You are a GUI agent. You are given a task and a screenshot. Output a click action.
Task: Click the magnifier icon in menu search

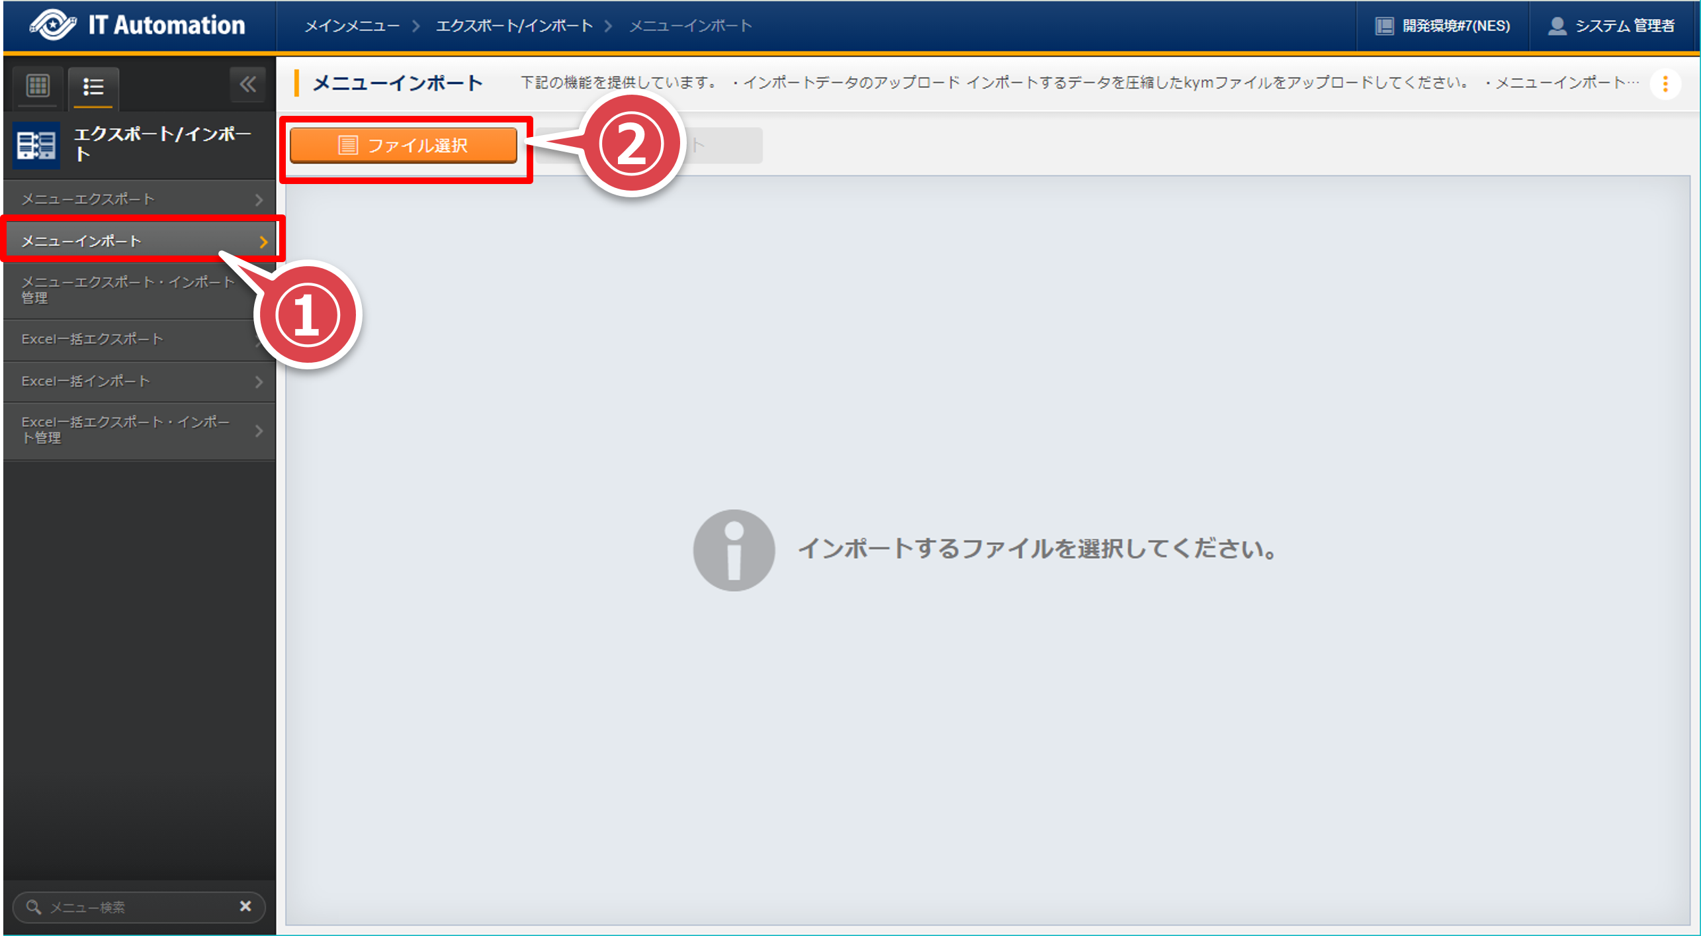point(33,907)
